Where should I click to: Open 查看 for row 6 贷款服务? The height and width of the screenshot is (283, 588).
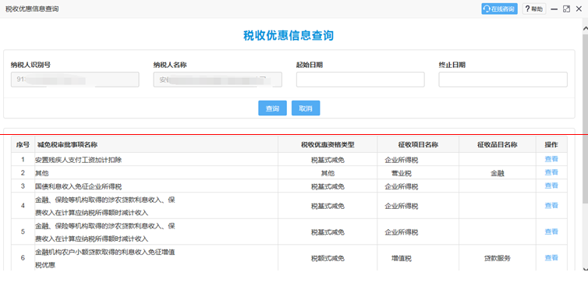[x=551, y=258]
